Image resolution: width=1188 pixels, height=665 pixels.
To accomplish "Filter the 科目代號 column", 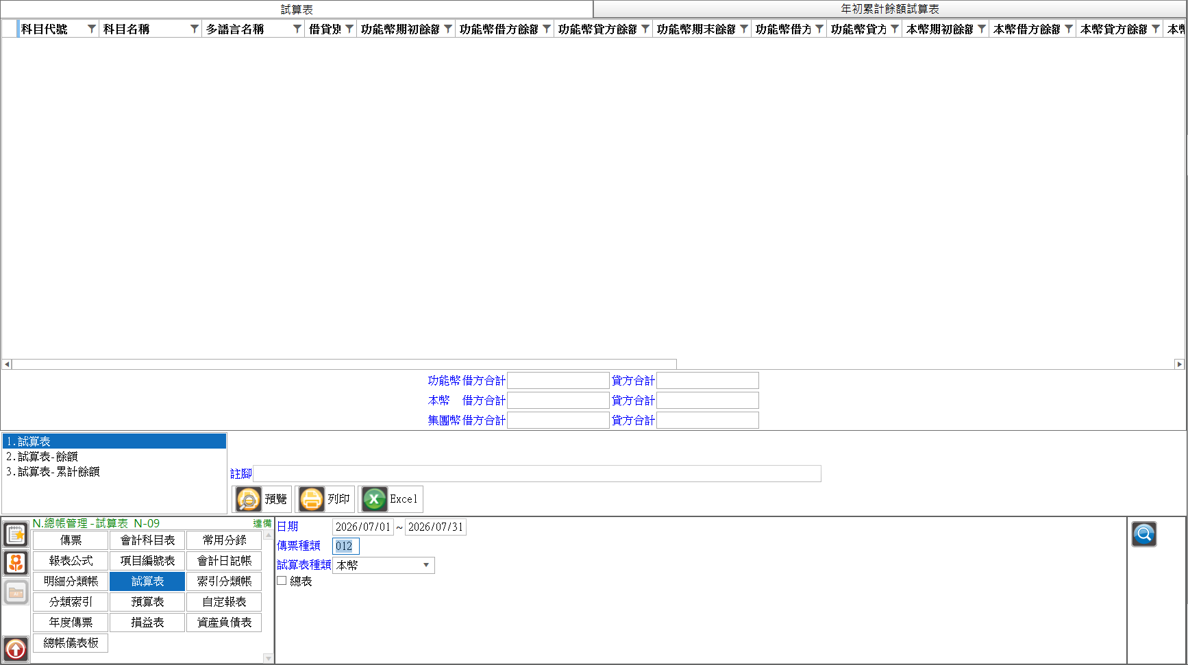I will click(91, 29).
